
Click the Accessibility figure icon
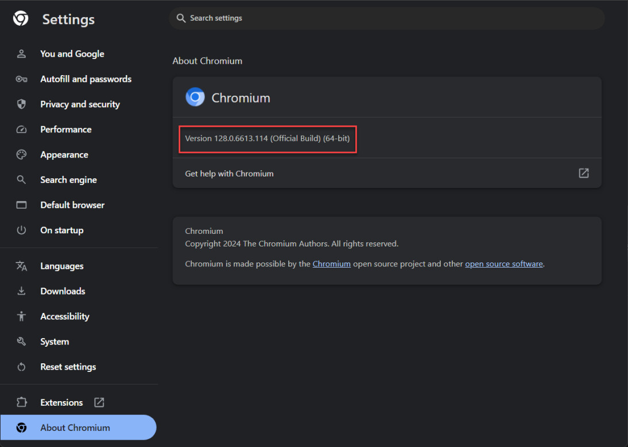coord(21,316)
